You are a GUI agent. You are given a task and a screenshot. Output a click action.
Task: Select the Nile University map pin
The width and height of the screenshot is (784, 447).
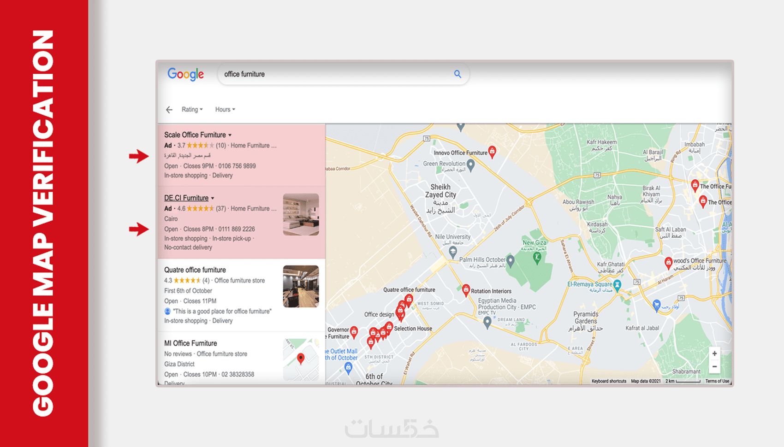(453, 252)
